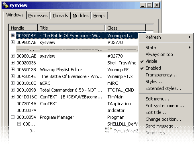Click handle 00010098

(26, 90)
